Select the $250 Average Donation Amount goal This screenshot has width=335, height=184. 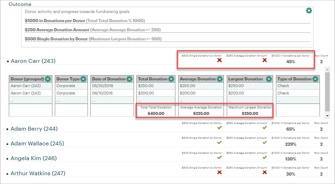click(167, 30)
